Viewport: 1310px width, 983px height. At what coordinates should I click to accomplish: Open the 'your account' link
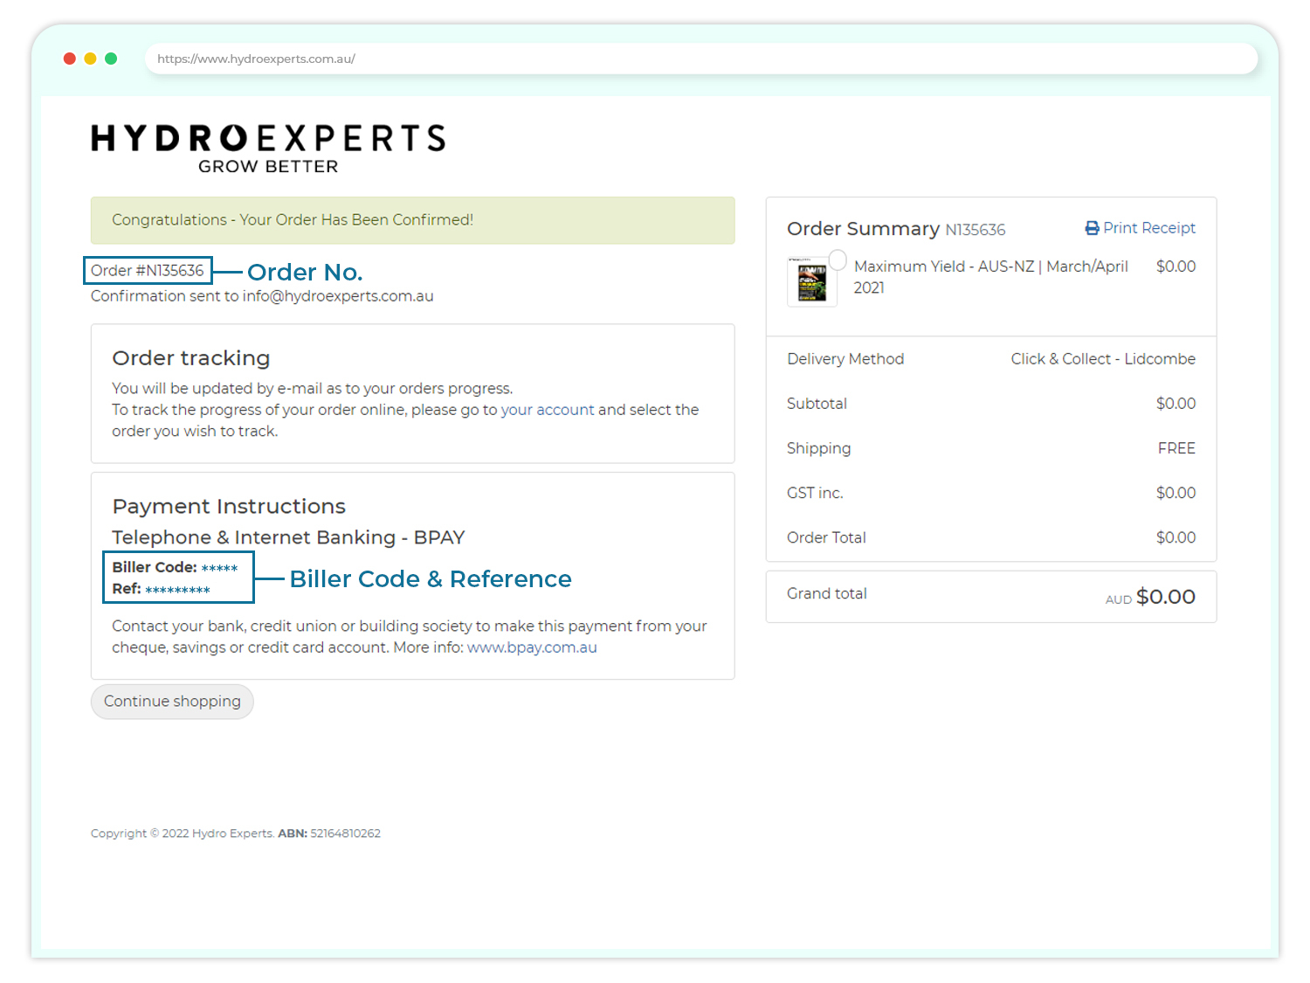[547, 410]
